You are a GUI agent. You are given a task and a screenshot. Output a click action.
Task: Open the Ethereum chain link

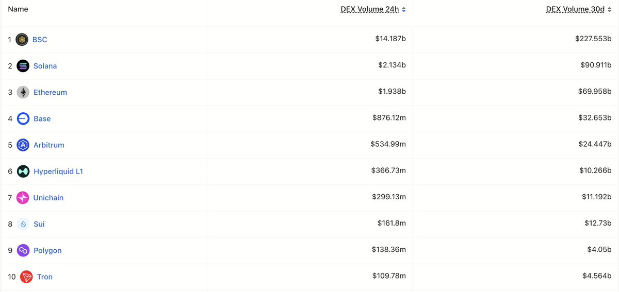click(x=50, y=92)
